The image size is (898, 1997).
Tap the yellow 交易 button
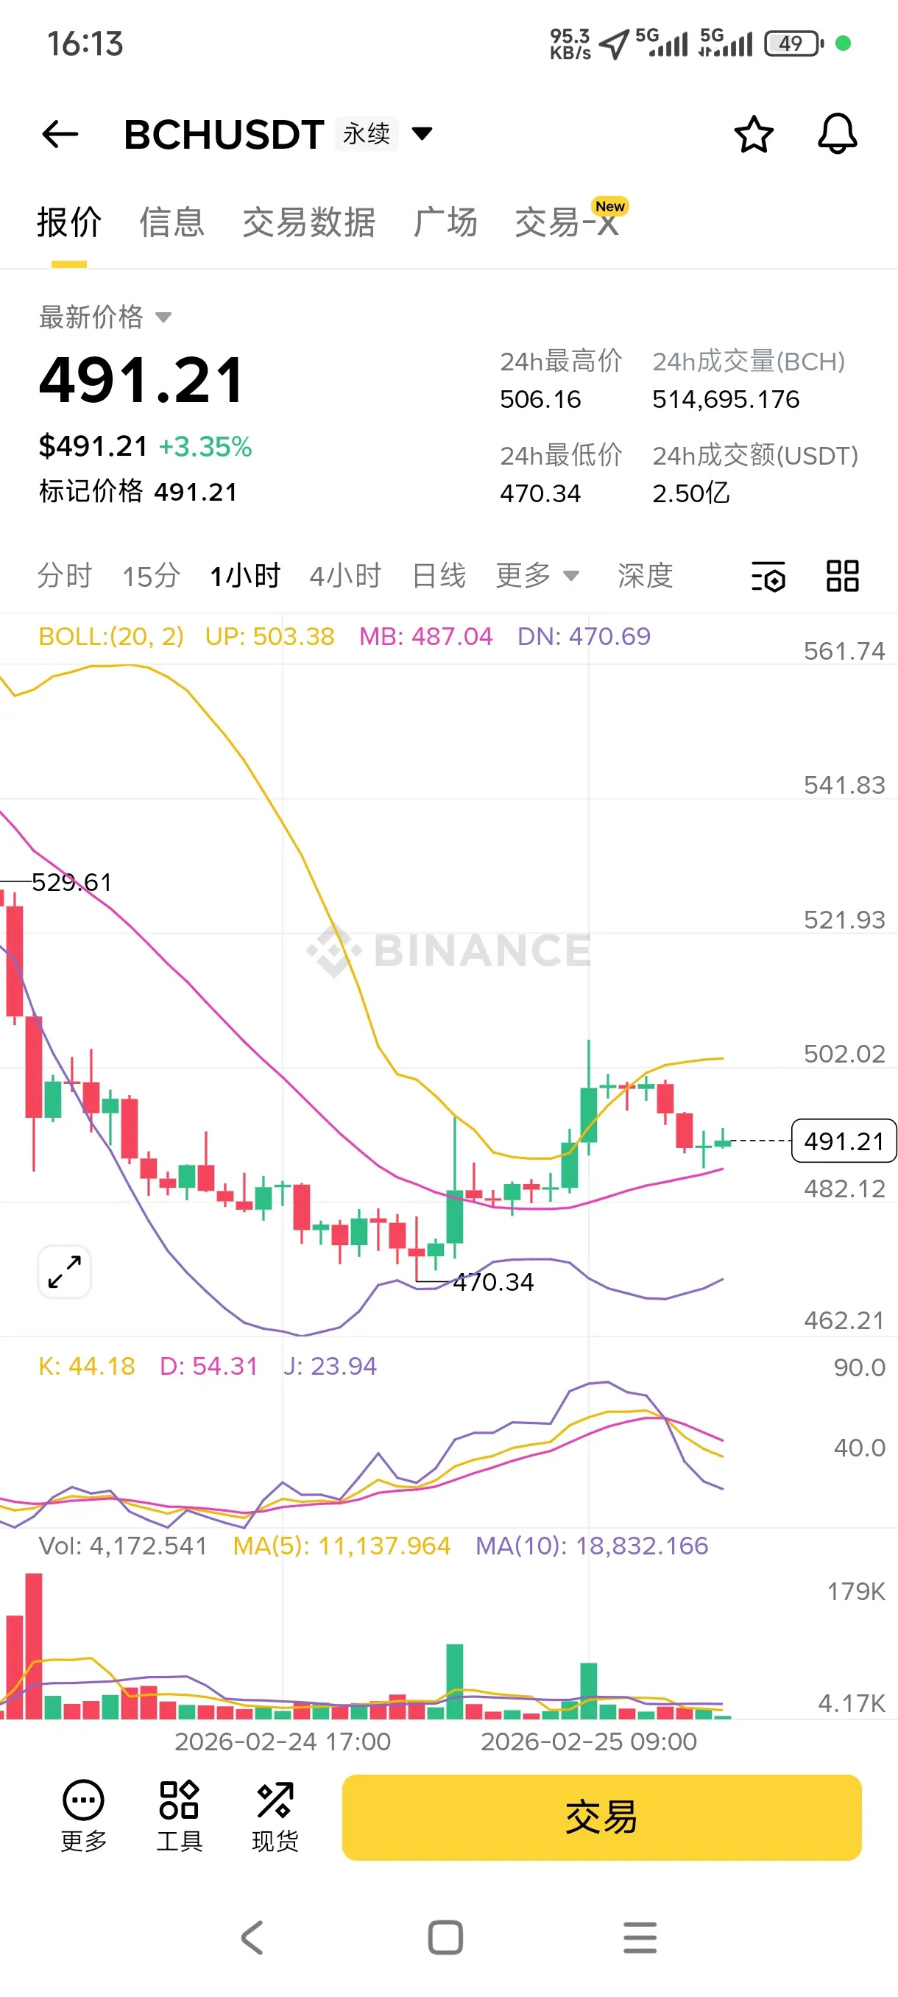(x=601, y=1817)
